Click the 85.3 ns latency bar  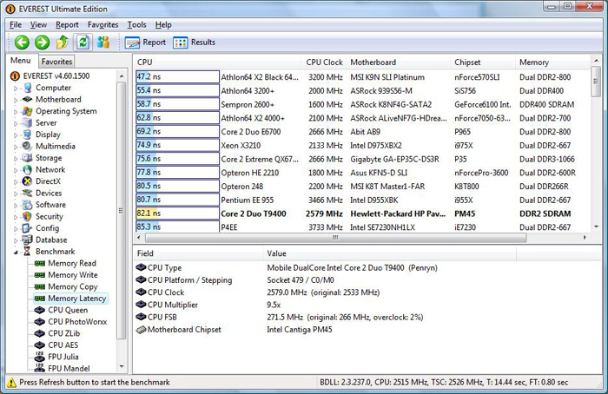point(177,227)
